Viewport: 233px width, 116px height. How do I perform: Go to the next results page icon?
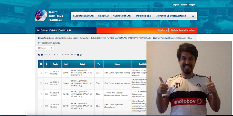pos(78,55)
